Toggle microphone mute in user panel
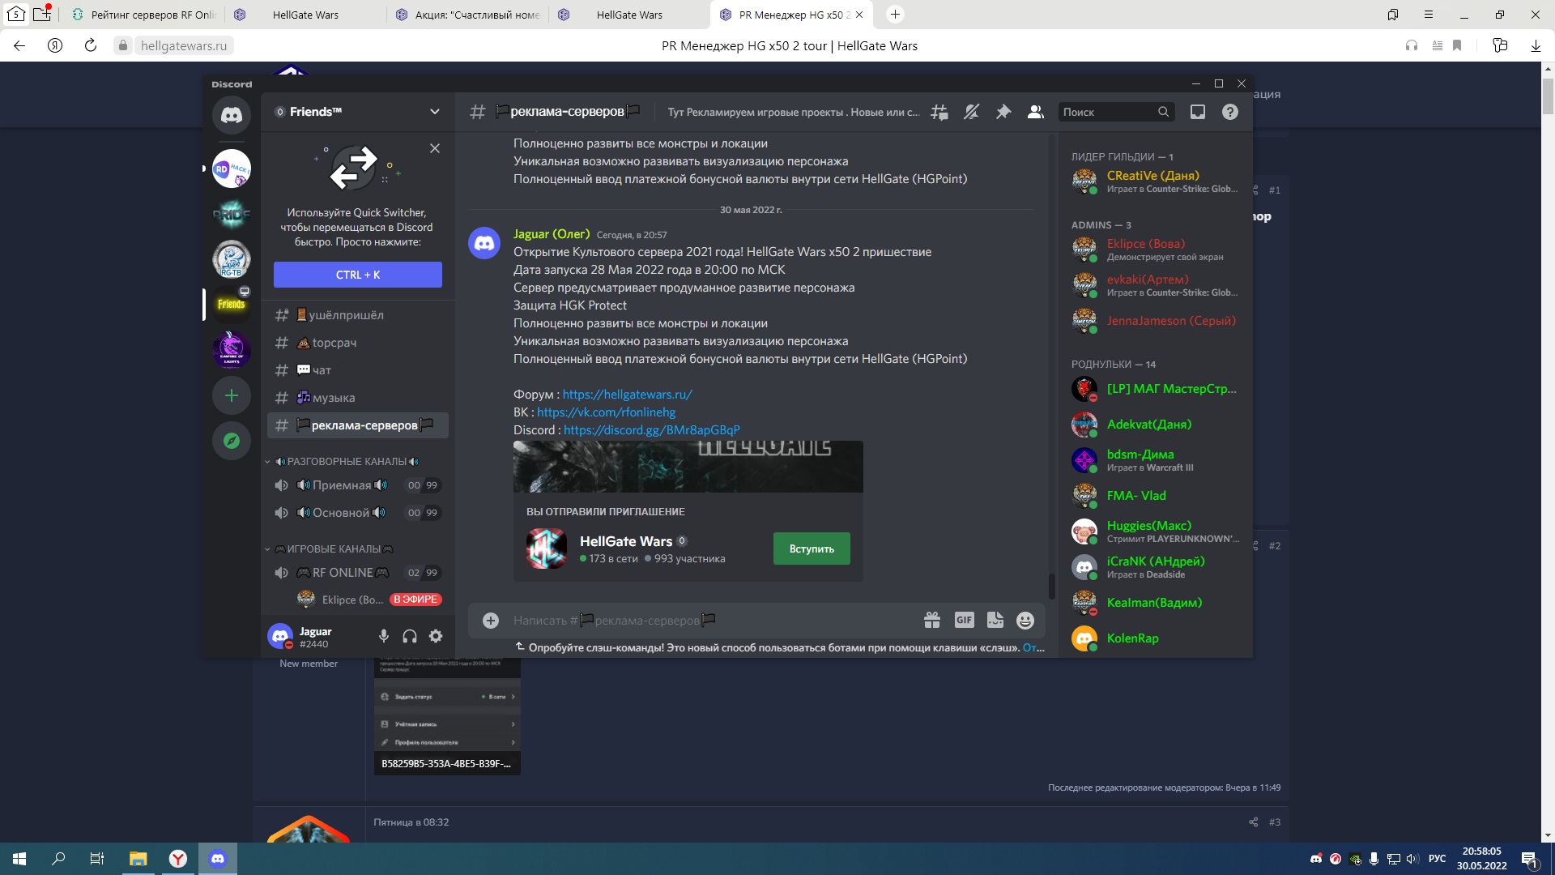1555x875 pixels. (x=384, y=637)
